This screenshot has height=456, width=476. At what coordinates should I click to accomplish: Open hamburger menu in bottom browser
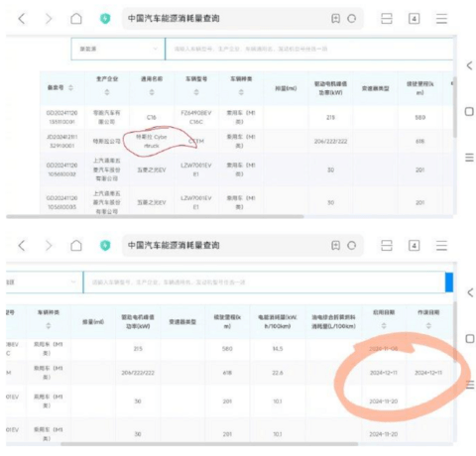441,246
